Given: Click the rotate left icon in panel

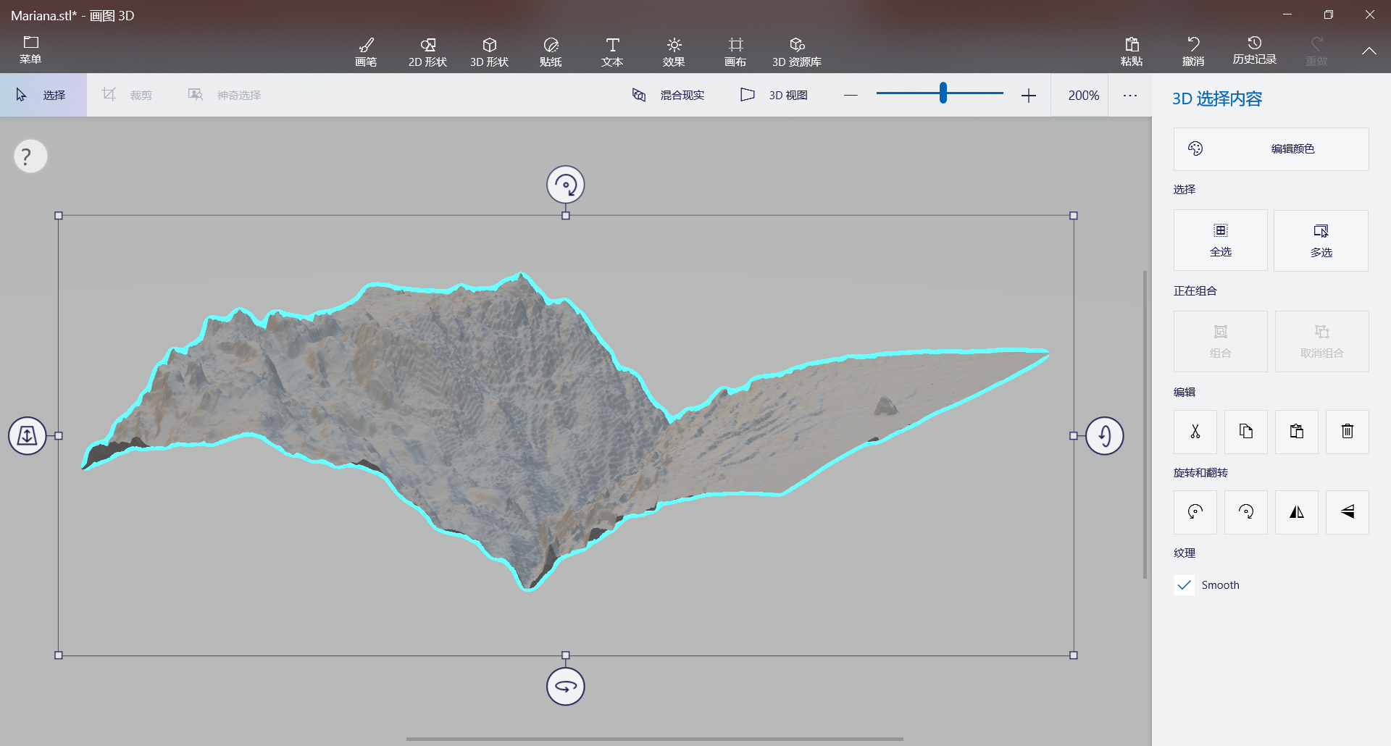Looking at the screenshot, I should click(1195, 512).
